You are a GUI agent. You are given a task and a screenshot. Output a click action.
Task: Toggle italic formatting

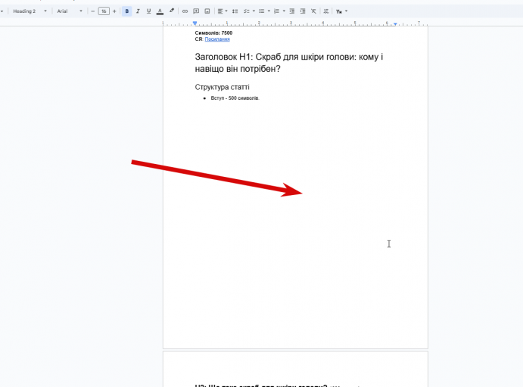pos(138,11)
